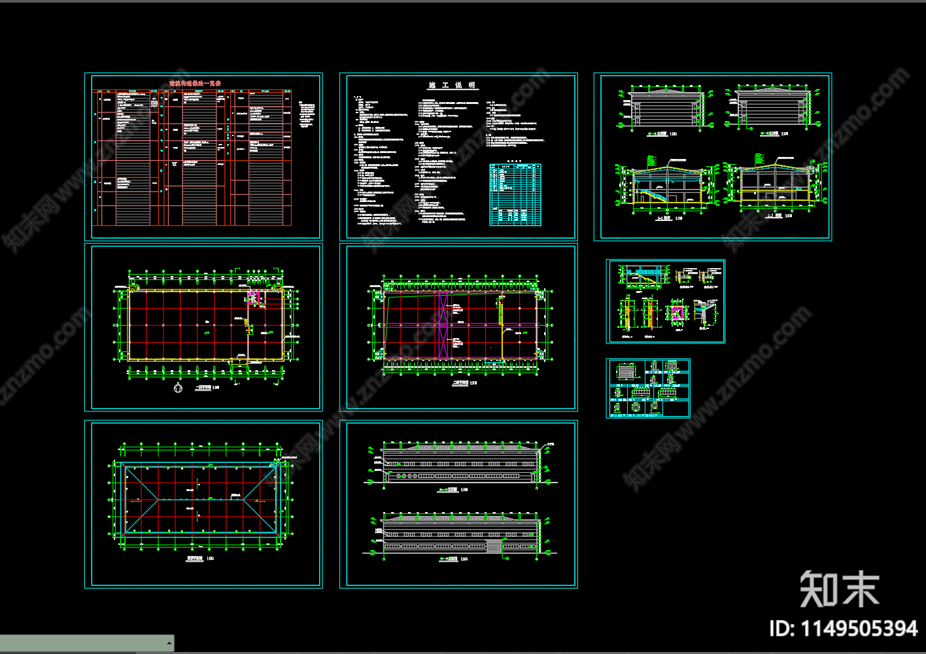Select the first-floor plan sheet with yellow walls
This screenshot has width=926, height=654.
coord(203,327)
